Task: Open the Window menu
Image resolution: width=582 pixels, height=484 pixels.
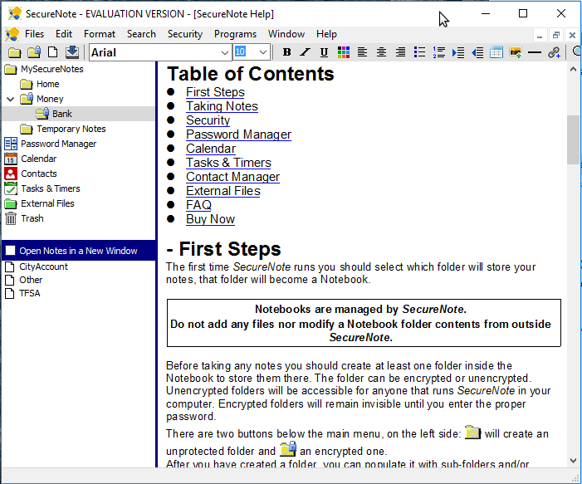Action: [x=286, y=34]
